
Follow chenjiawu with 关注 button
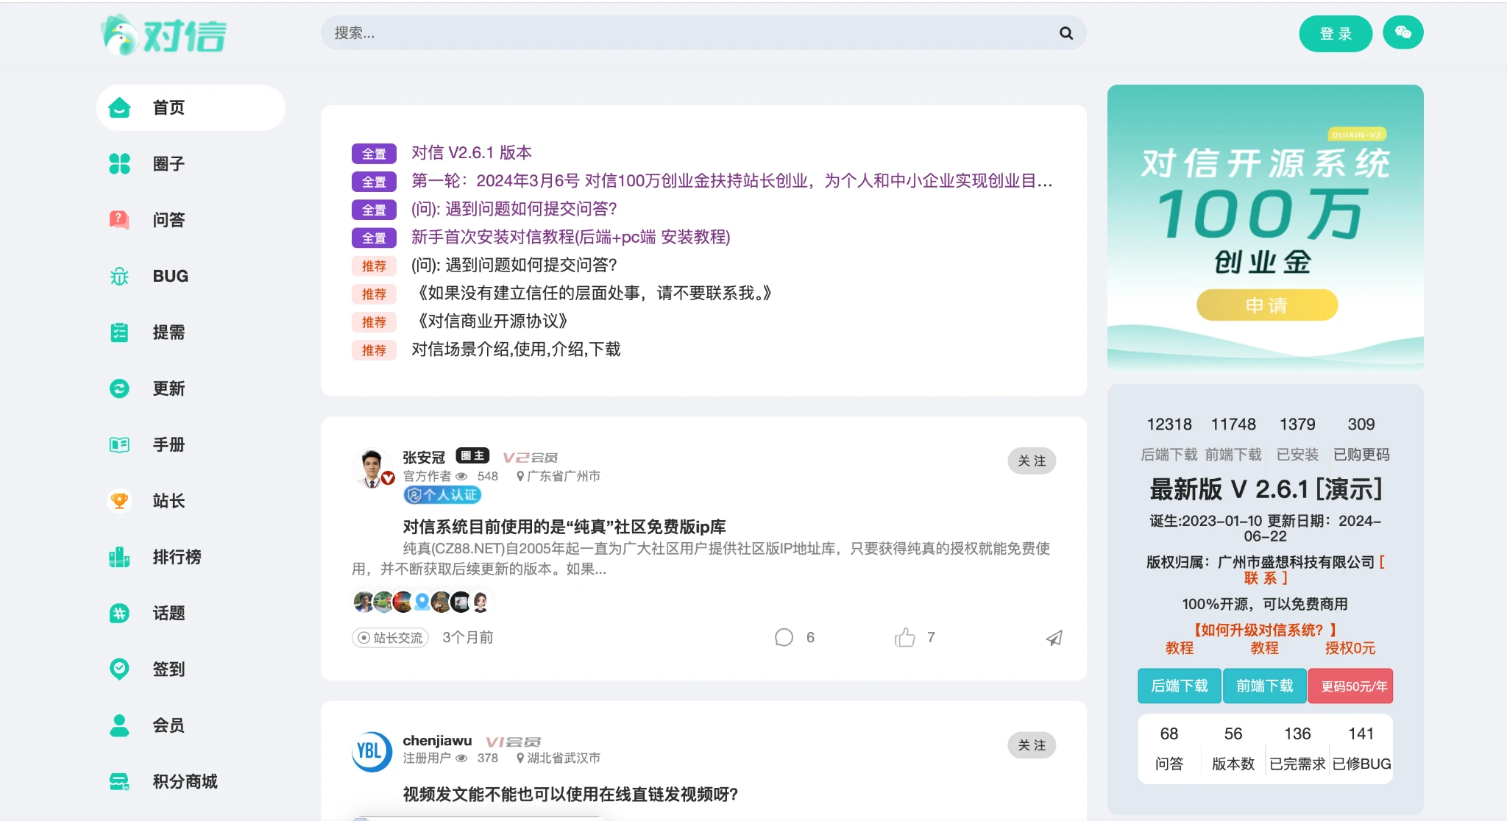pos(1032,745)
